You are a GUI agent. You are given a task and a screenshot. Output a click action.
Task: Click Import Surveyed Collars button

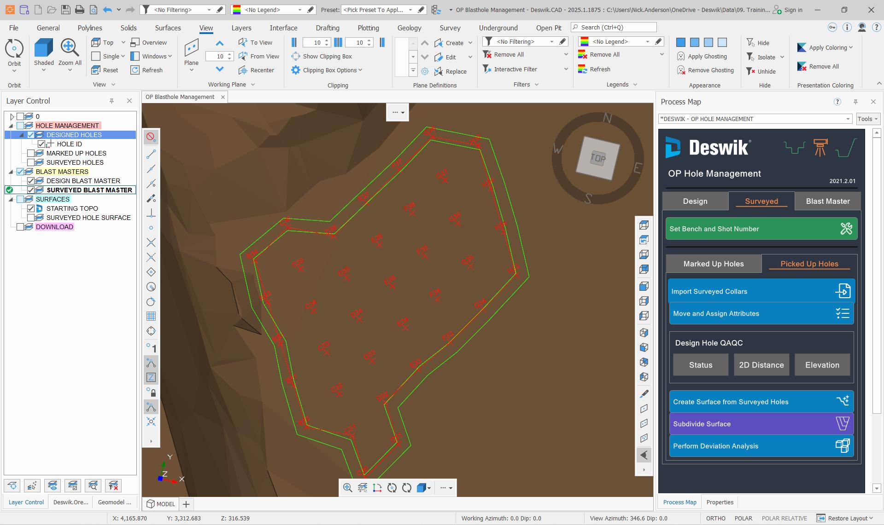click(x=761, y=291)
